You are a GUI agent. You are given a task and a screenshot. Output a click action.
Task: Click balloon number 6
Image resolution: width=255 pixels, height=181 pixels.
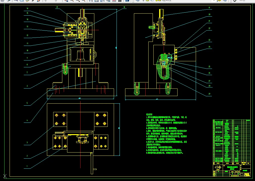pos(27,86)
